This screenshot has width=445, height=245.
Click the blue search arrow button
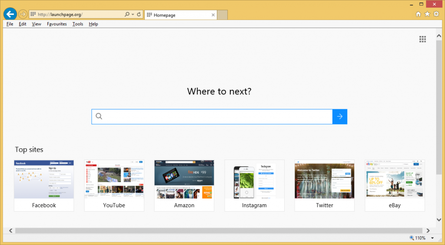coord(339,116)
